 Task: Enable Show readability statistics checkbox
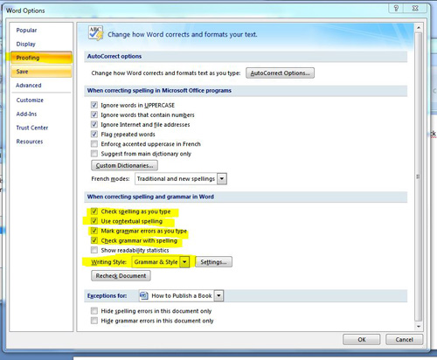94,250
